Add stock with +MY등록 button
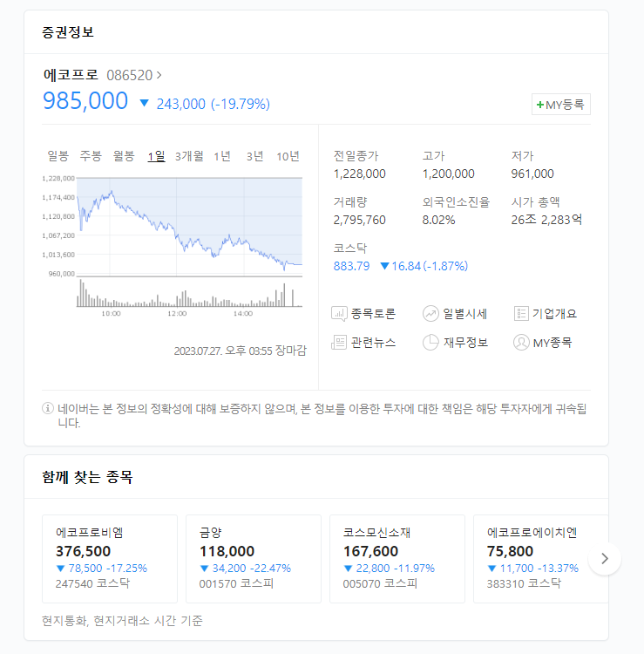Image resolution: width=644 pixels, height=654 pixels. (x=561, y=105)
